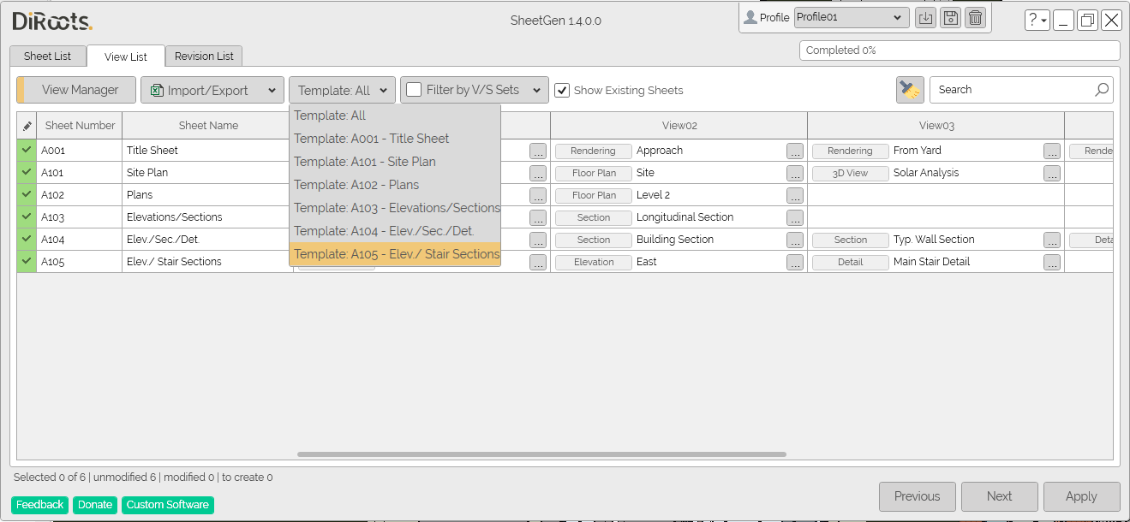Viewport: 1130px width, 522px height.
Task: Collapse the Template: All dropdown
Action: click(x=342, y=90)
